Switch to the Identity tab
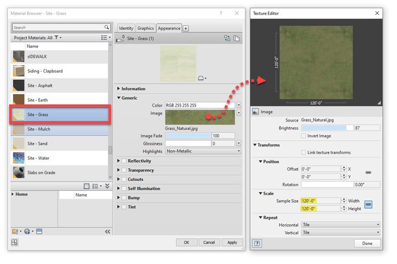 point(126,28)
